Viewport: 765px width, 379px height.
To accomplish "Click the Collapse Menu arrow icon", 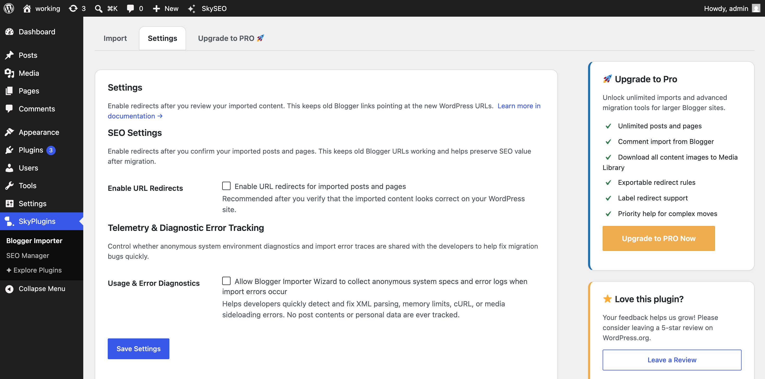I will pyautogui.click(x=10, y=288).
